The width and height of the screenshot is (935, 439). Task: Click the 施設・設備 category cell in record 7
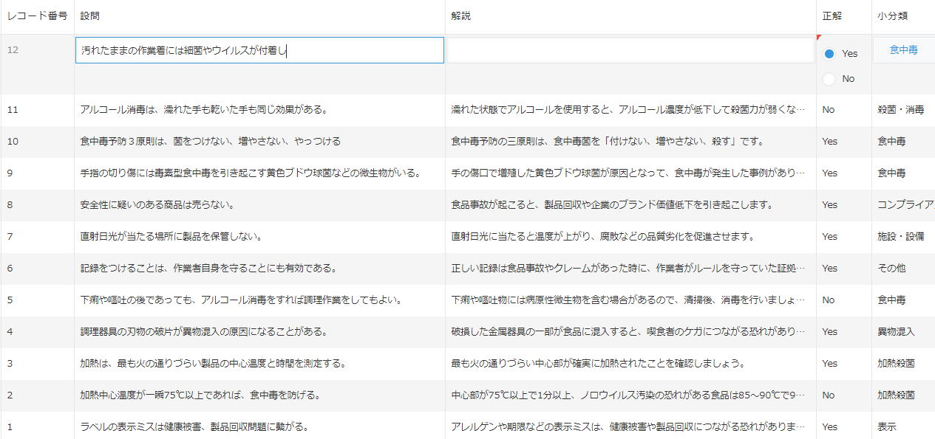900,236
